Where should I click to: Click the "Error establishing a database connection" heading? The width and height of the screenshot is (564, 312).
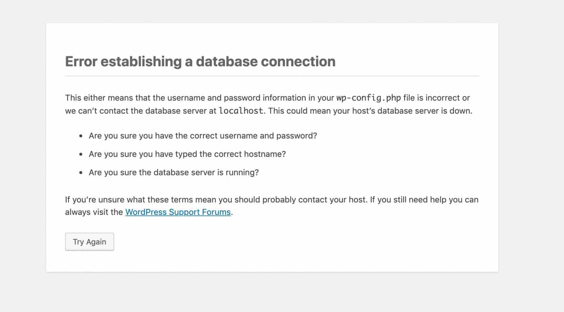[200, 61]
